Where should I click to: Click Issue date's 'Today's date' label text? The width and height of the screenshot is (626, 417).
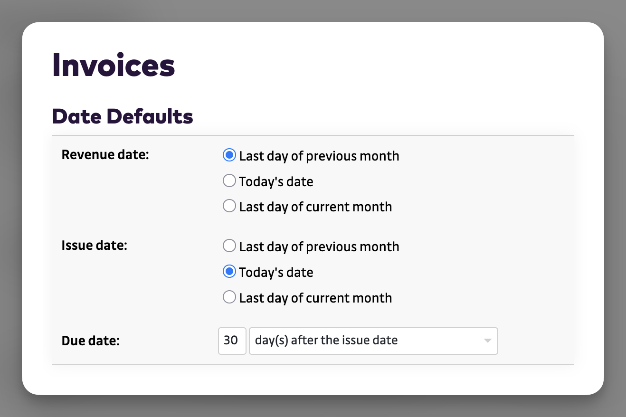276,272
